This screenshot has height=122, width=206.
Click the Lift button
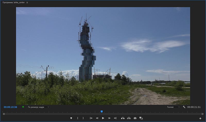123,118
